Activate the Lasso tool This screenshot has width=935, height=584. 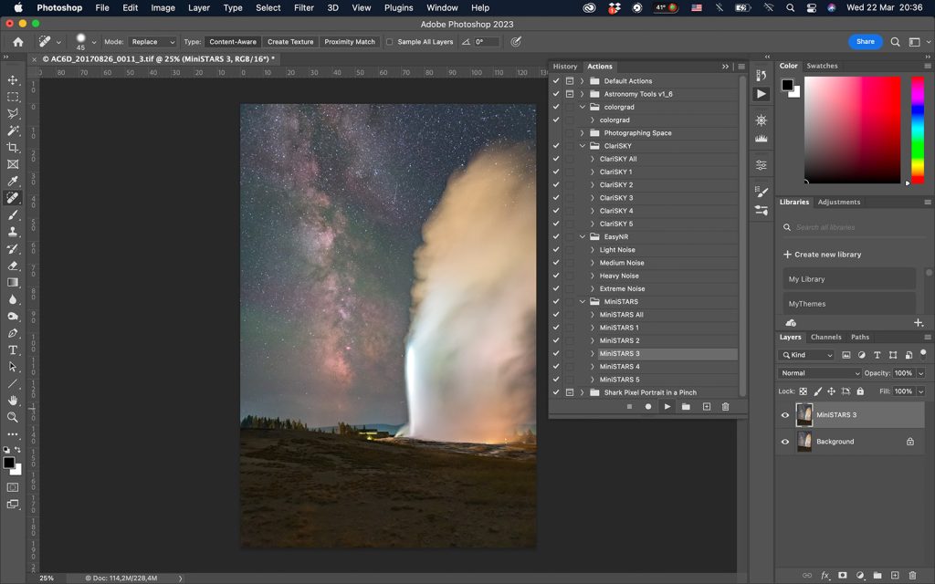(13, 114)
